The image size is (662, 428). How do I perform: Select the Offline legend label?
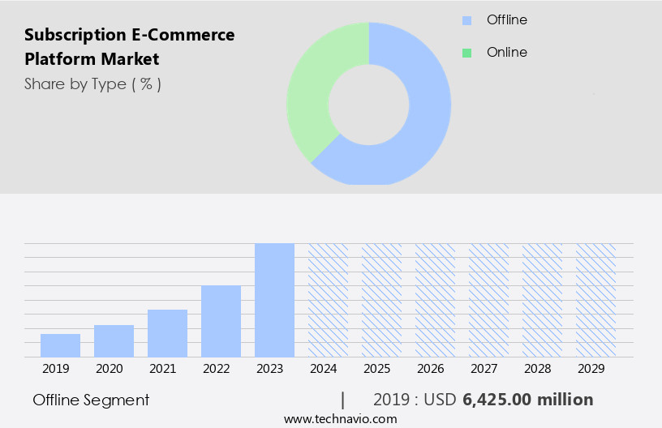coord(507,19)
